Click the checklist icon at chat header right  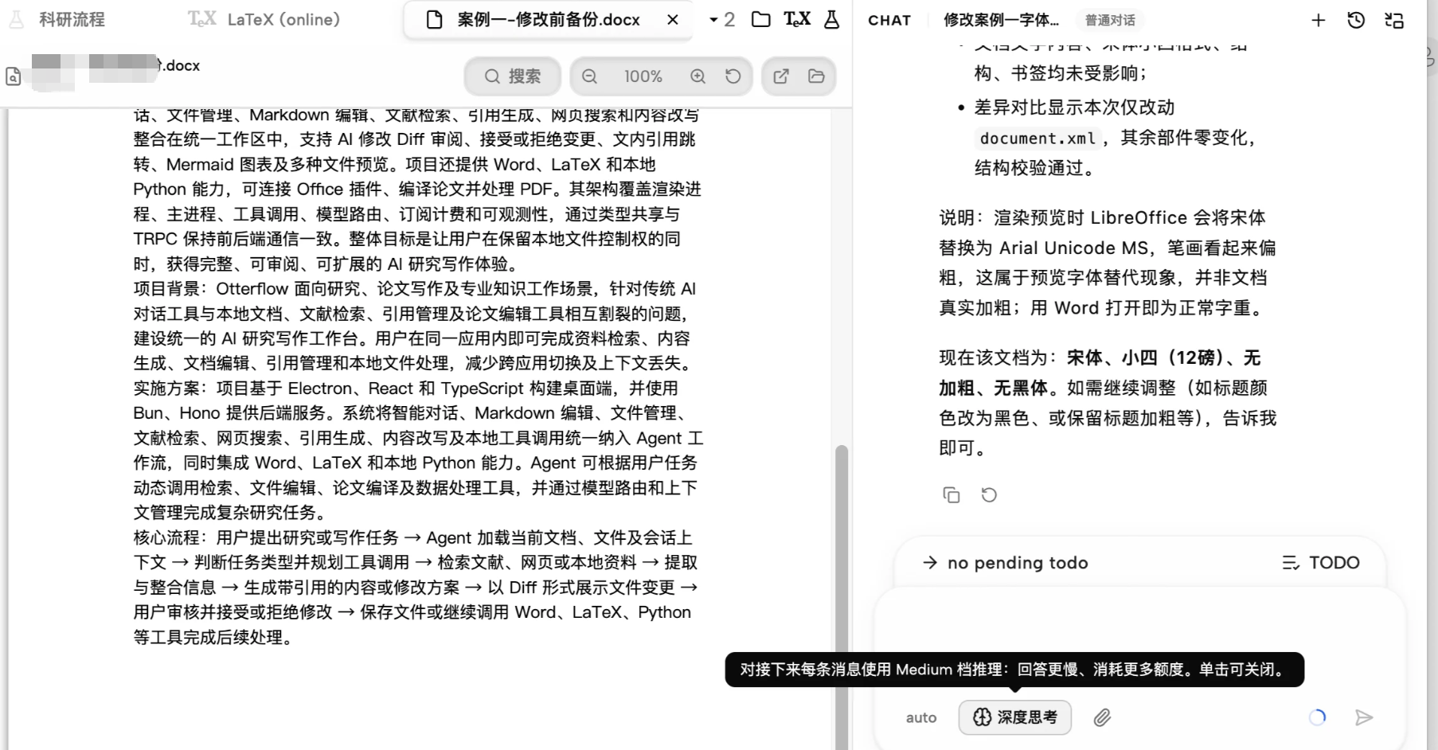1394,21
